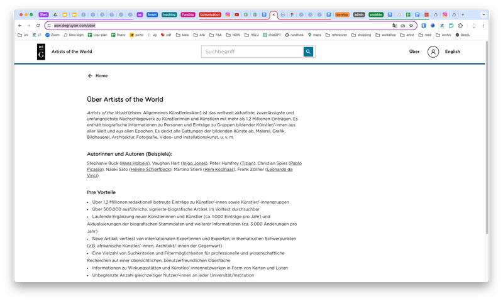Expand the referenzen bookmarks folder
Viewport: 503px width, 301px height.
click(336, 35)
